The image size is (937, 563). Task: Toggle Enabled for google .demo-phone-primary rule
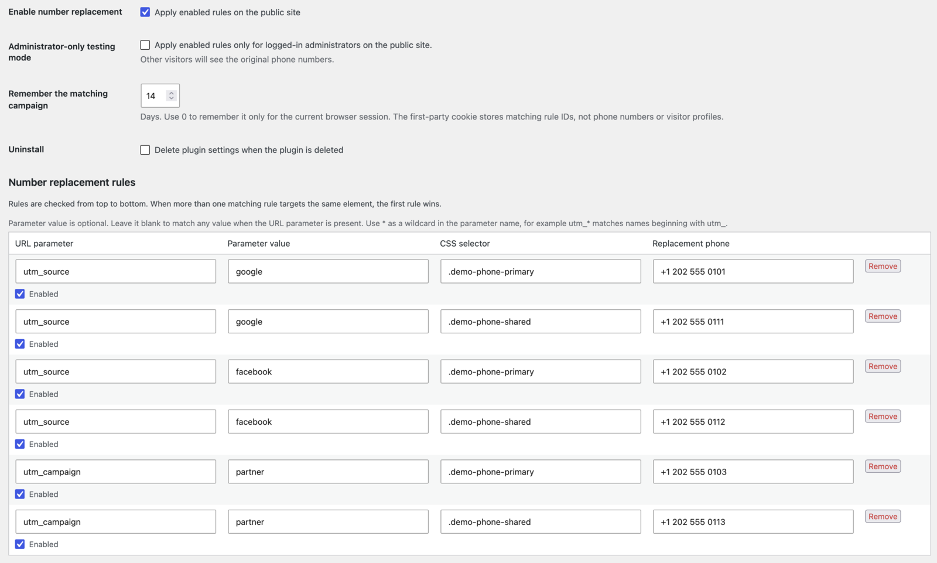[20, 294]
